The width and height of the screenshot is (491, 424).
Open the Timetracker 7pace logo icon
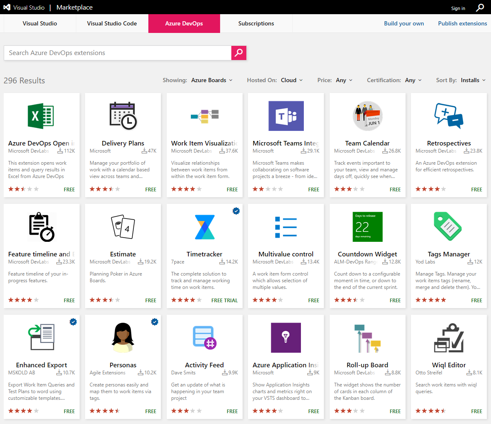tap(205, 227)
